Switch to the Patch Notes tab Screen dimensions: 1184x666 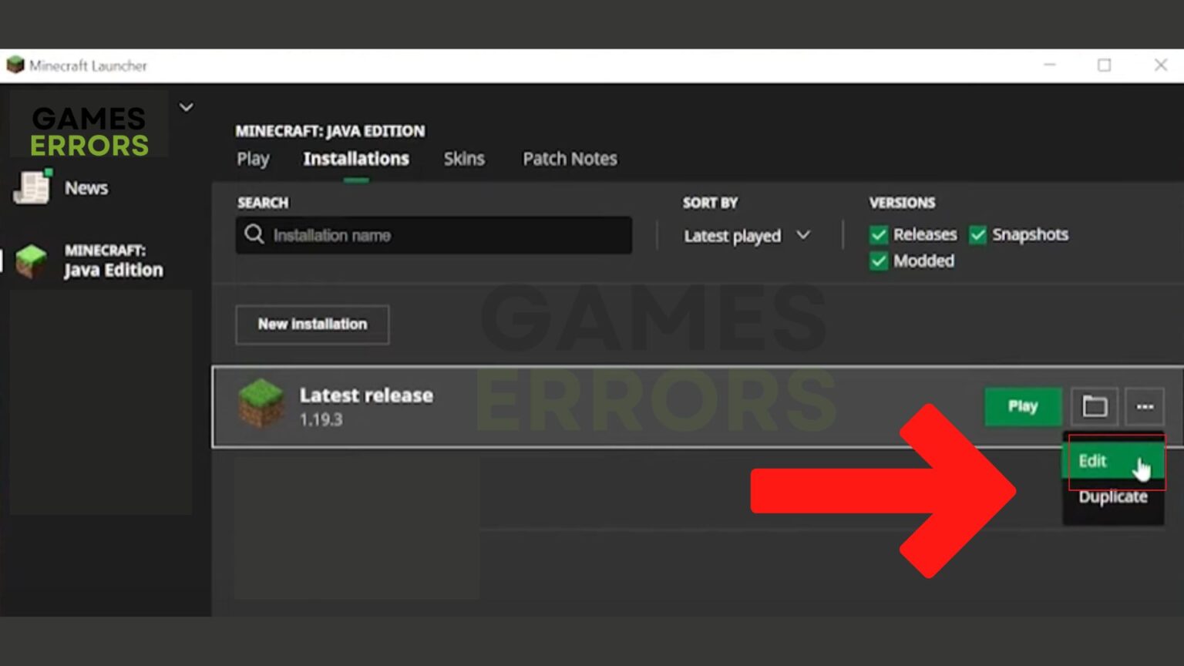[x=570, y=159]
